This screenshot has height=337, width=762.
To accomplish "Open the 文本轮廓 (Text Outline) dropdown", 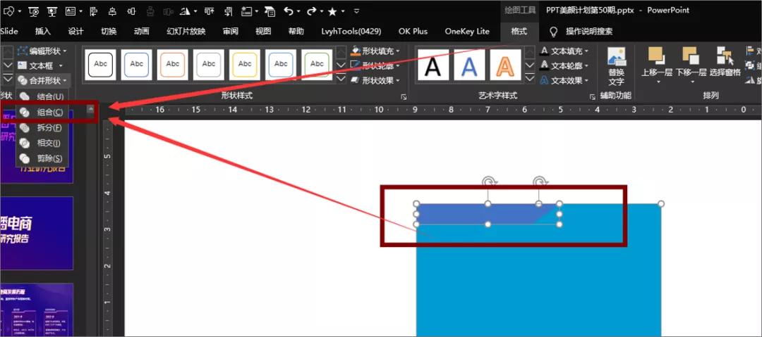I will pyautogui.click(x=564, y=65).
